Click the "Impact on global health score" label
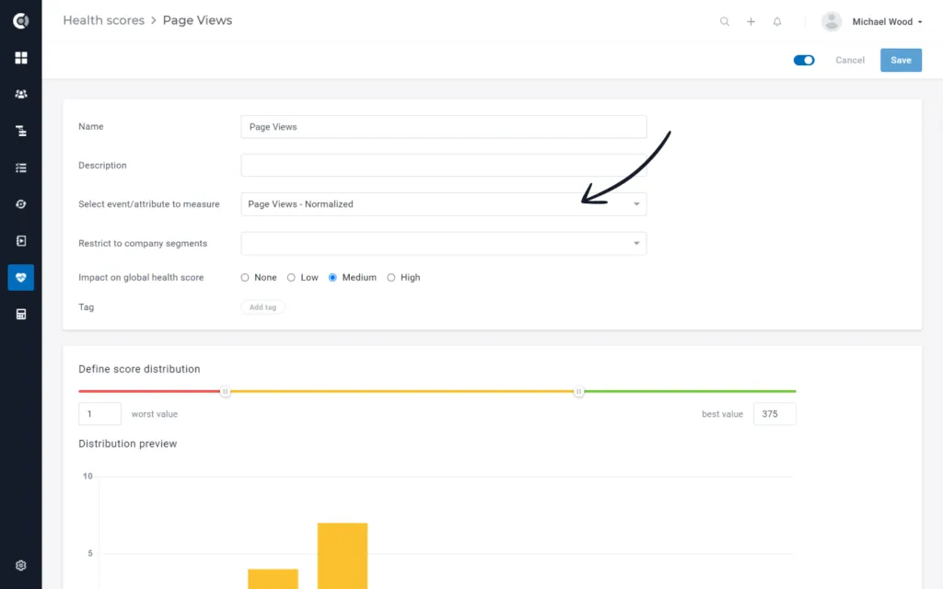943x589 pixels. [141, 278]
